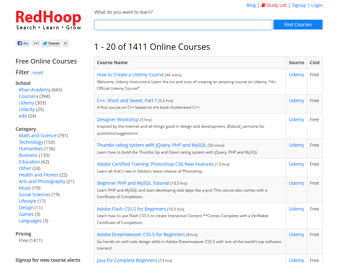Select the Social Sciences category
This screenshot has width=353, height=263.
pyautogui.click(x=35, y=195)
